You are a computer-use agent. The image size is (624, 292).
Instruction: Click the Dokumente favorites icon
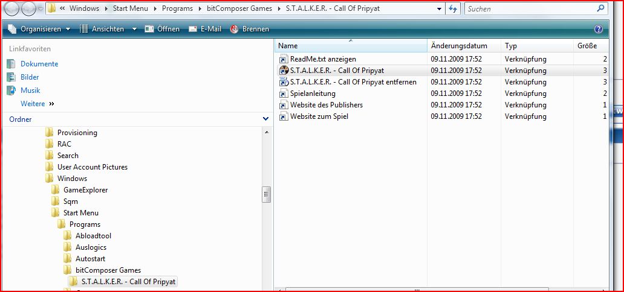[x=11, y=64]
